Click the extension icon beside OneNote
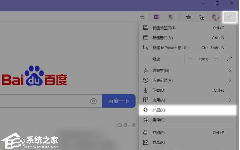240x150 pixels. tap(170, 17)
